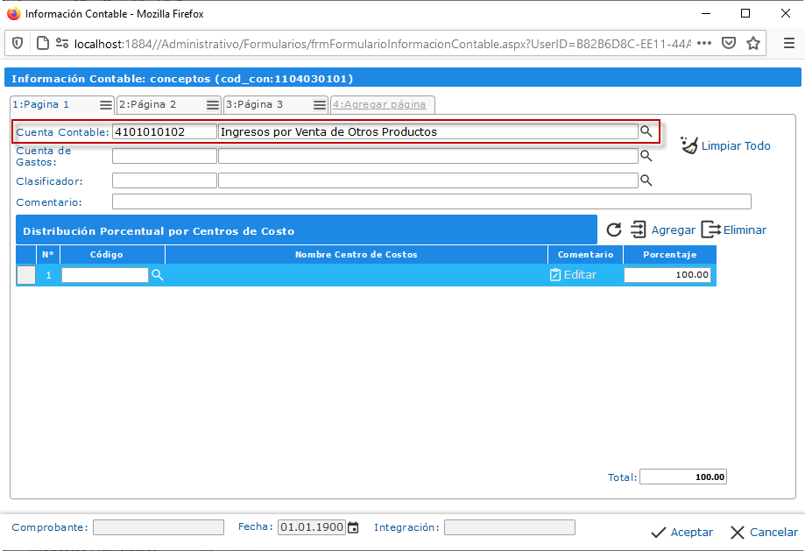Viewport: 805px width, 551px height.
Task: Click the Cuenta de Gastos search magnifier
Action: pos(646,156)
